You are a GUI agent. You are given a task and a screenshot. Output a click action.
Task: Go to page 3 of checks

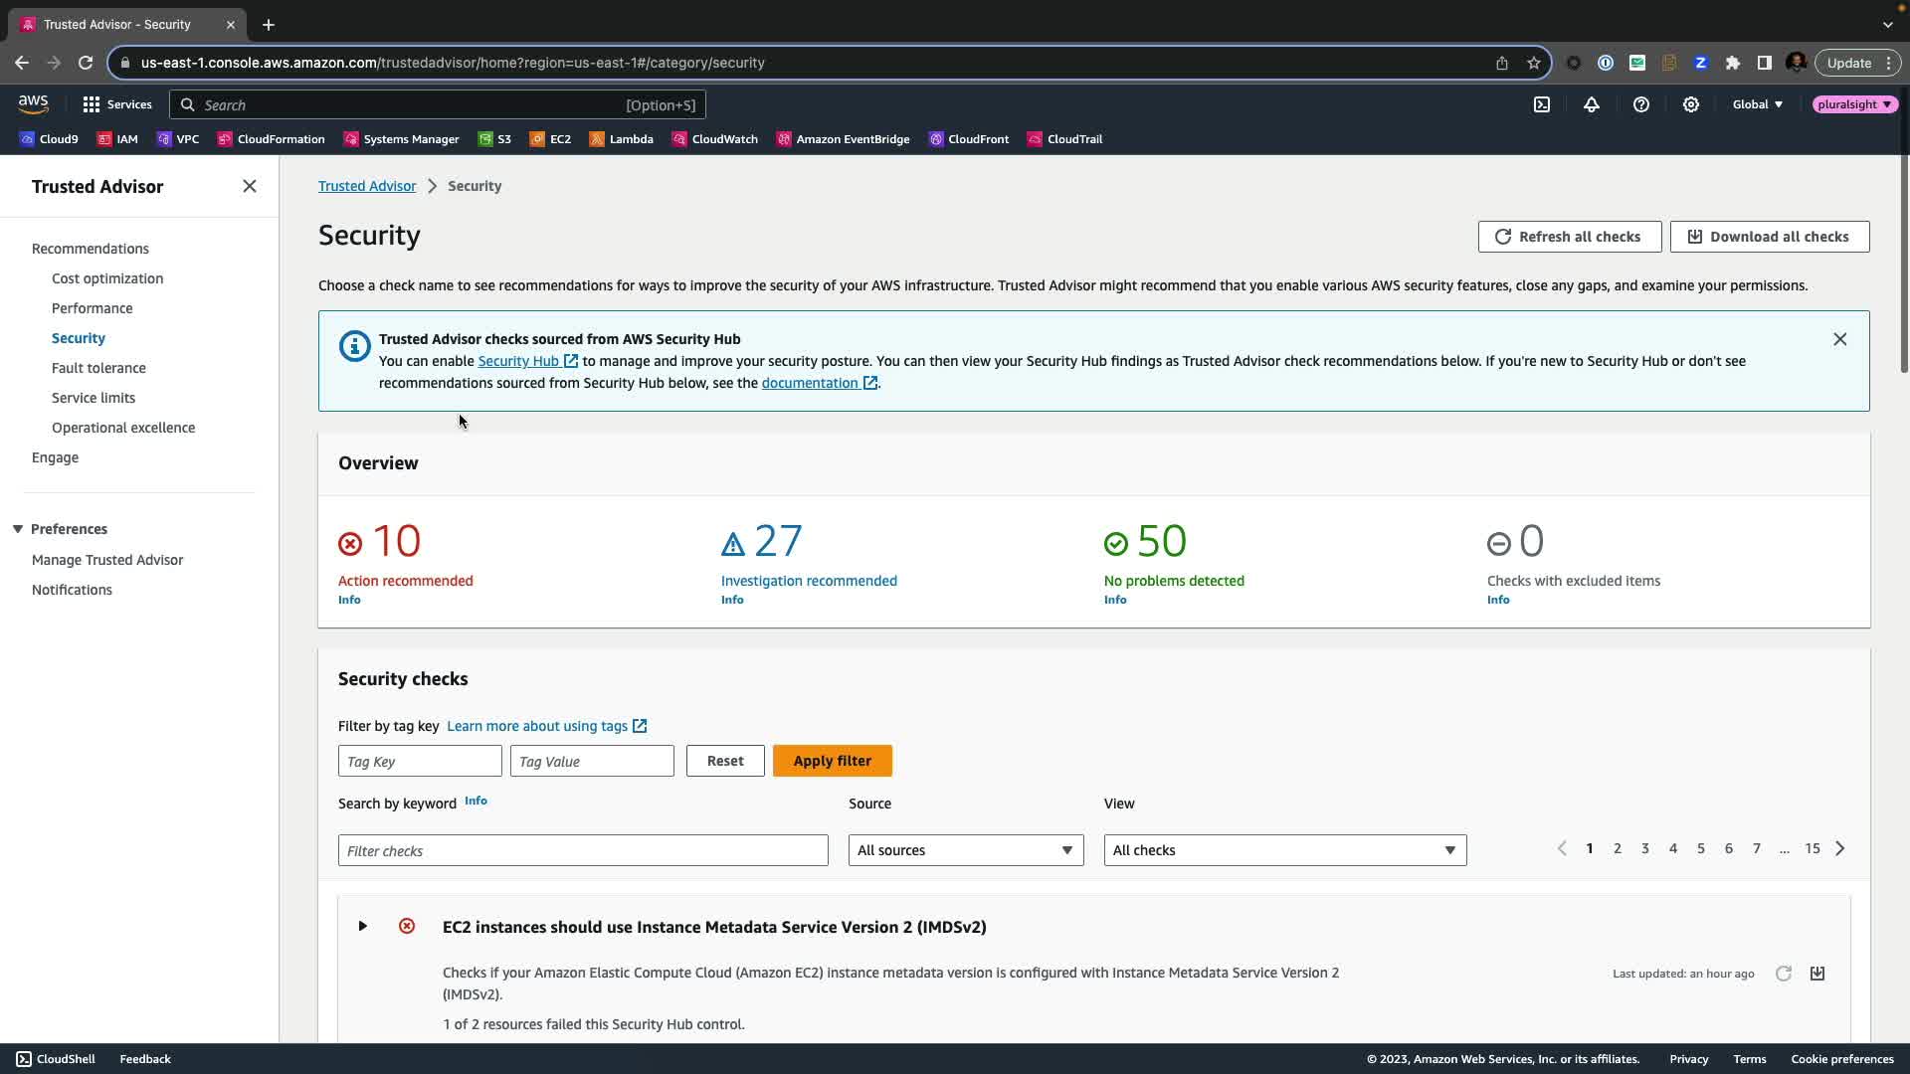[1644, 848]
